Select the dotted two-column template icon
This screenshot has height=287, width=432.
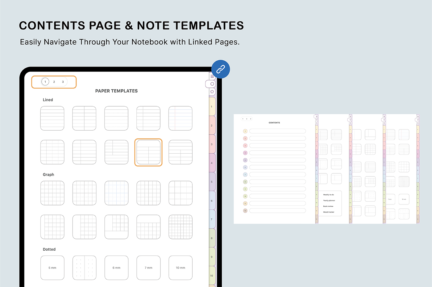click(84, 268)
